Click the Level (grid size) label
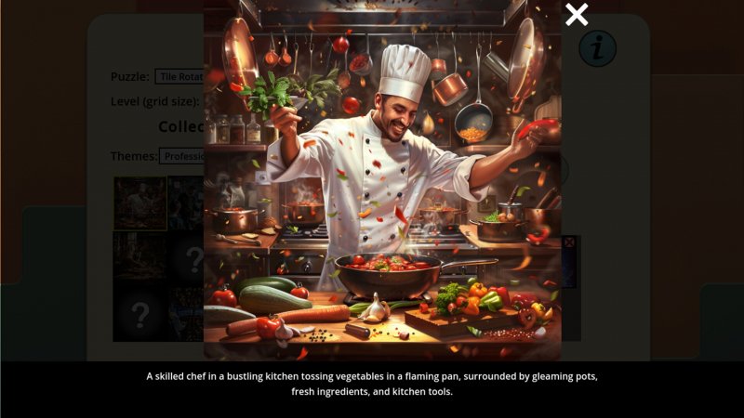This screenshot has width=744, height=418. tap(154, 101)
